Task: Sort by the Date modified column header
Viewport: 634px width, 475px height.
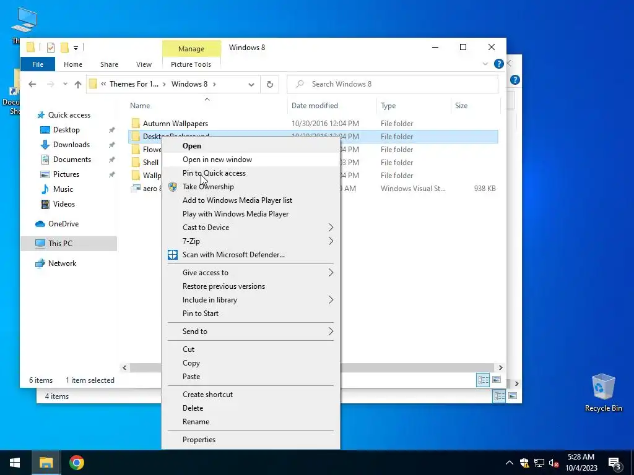Action: 315,105
